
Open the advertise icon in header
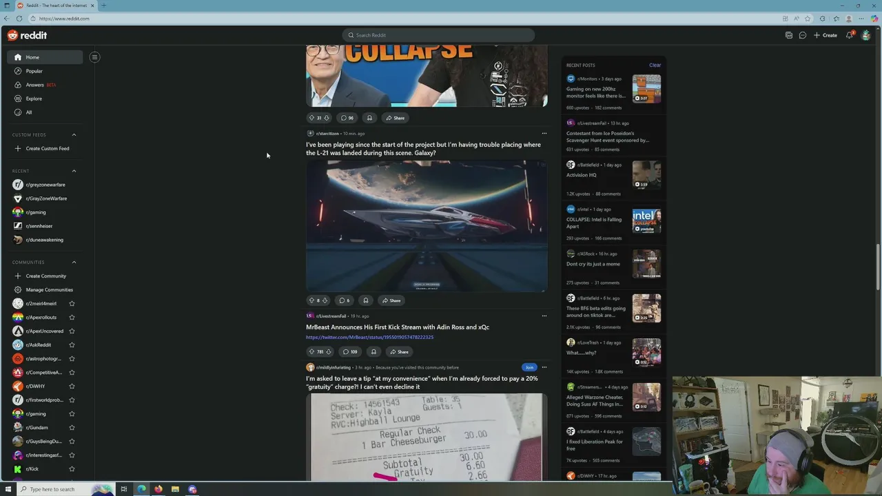point(789,35)
